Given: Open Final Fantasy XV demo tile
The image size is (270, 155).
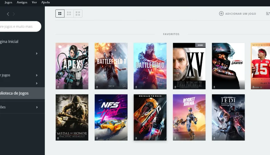Looking at the screenshot, I should coord(189,66).
